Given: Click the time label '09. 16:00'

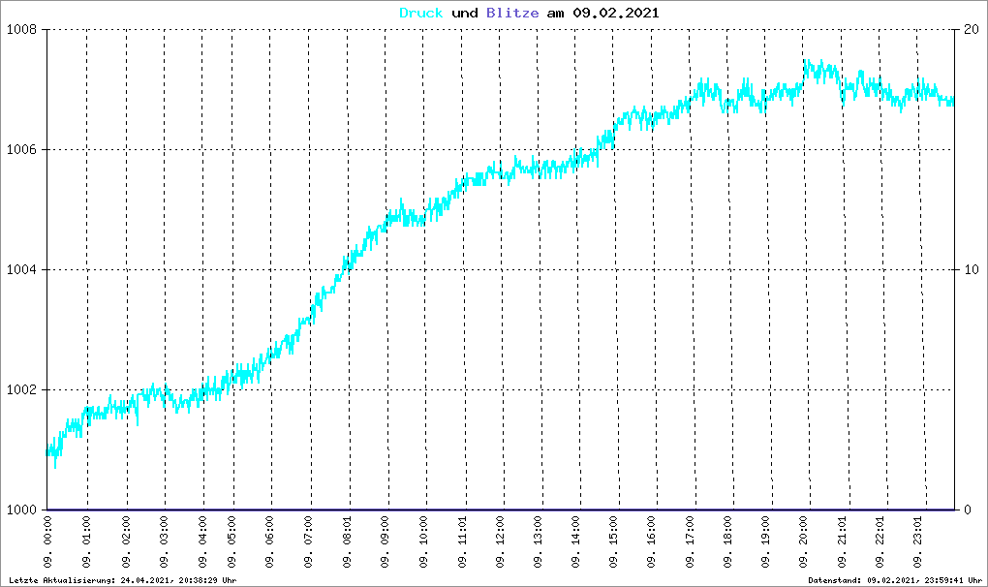Looking at the screenshot, I should (x=652, y=542).
